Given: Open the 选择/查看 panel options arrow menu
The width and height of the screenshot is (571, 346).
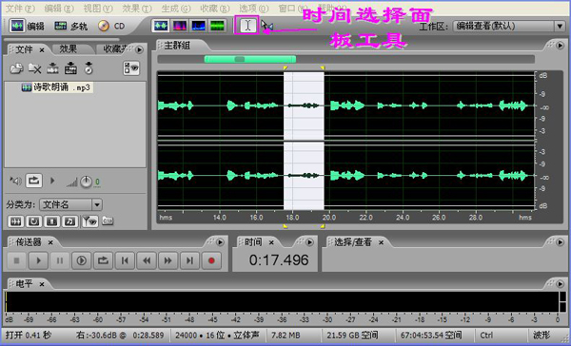Looking at the screenshot, I should pos(561,241).
